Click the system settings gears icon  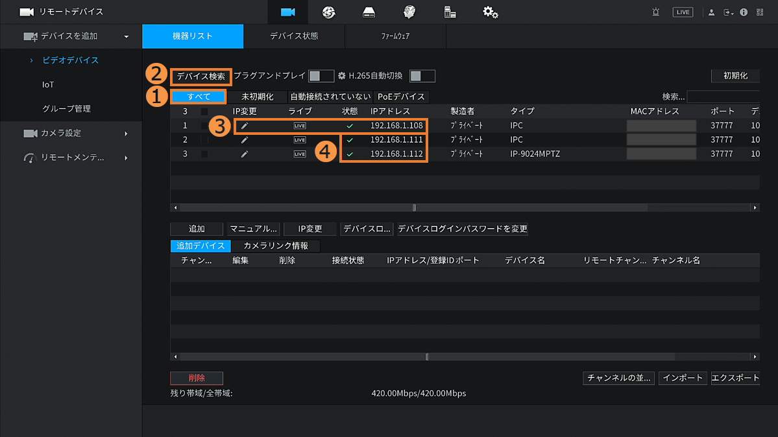[491, 12]
